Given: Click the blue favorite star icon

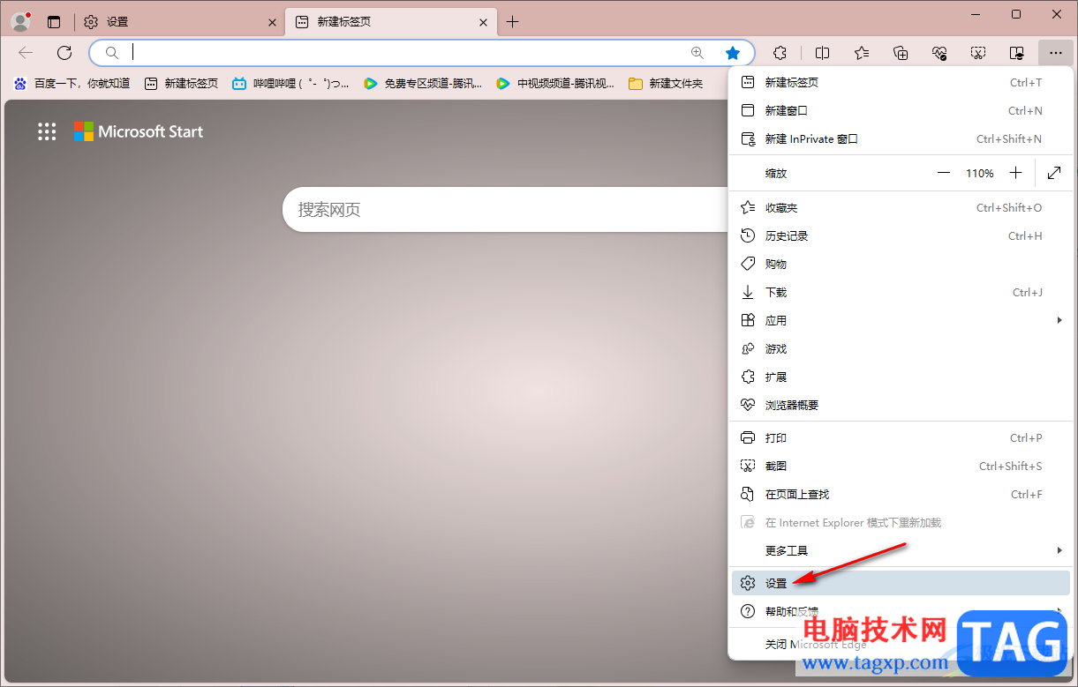Looking at the screenshot, I should [x=733, y=53].
